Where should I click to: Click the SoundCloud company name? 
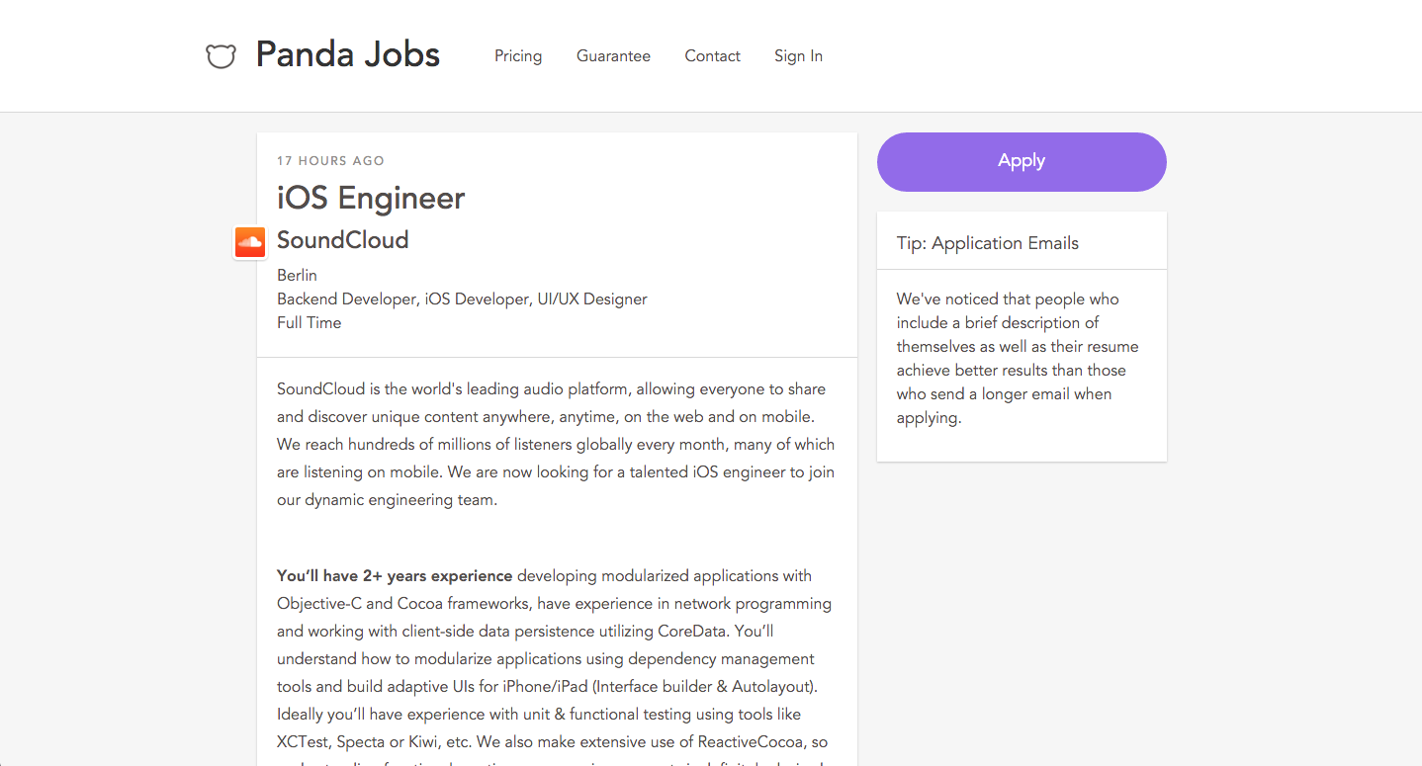tap(342, 240)
